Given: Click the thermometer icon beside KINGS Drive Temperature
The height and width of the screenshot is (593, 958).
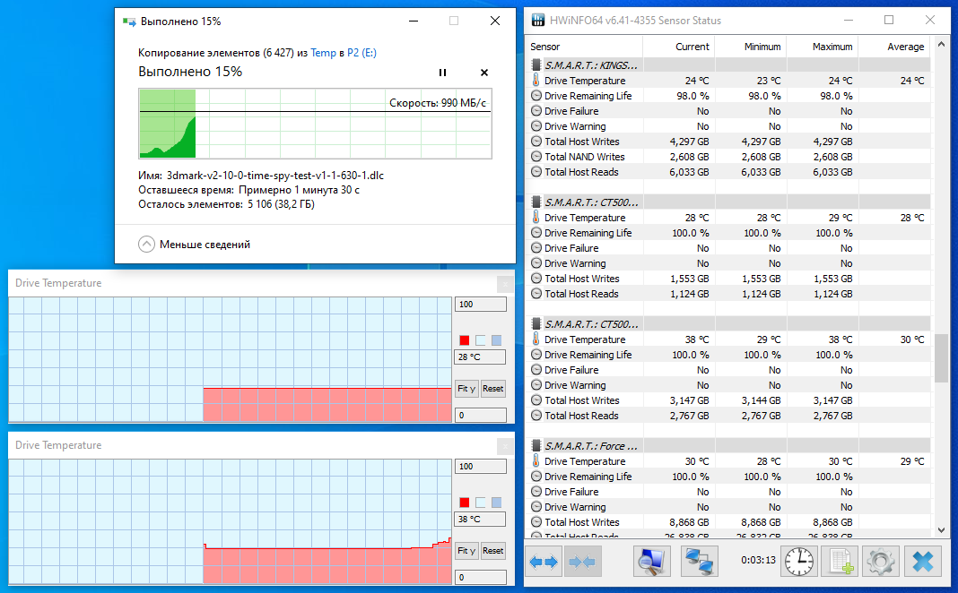Looking at the screenshot, I should (536, 80).
